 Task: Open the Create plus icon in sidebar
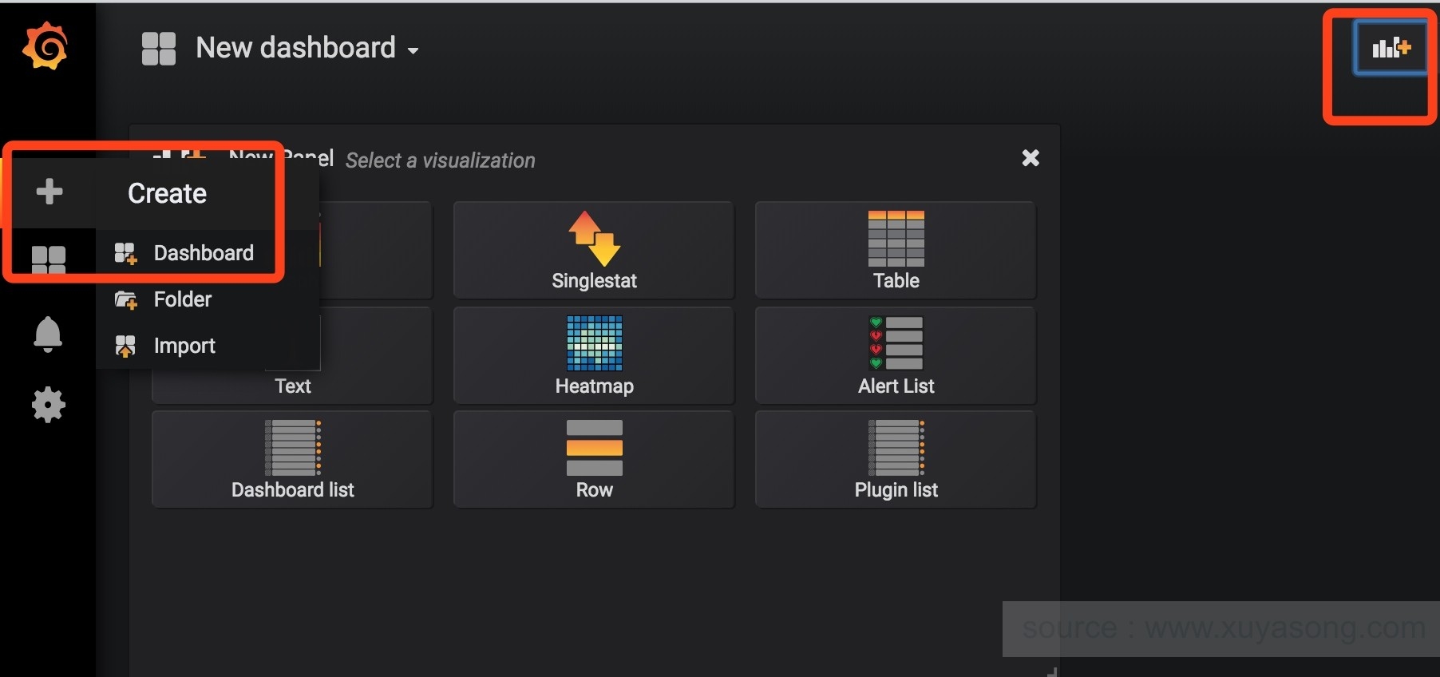[x=49, y=192]
